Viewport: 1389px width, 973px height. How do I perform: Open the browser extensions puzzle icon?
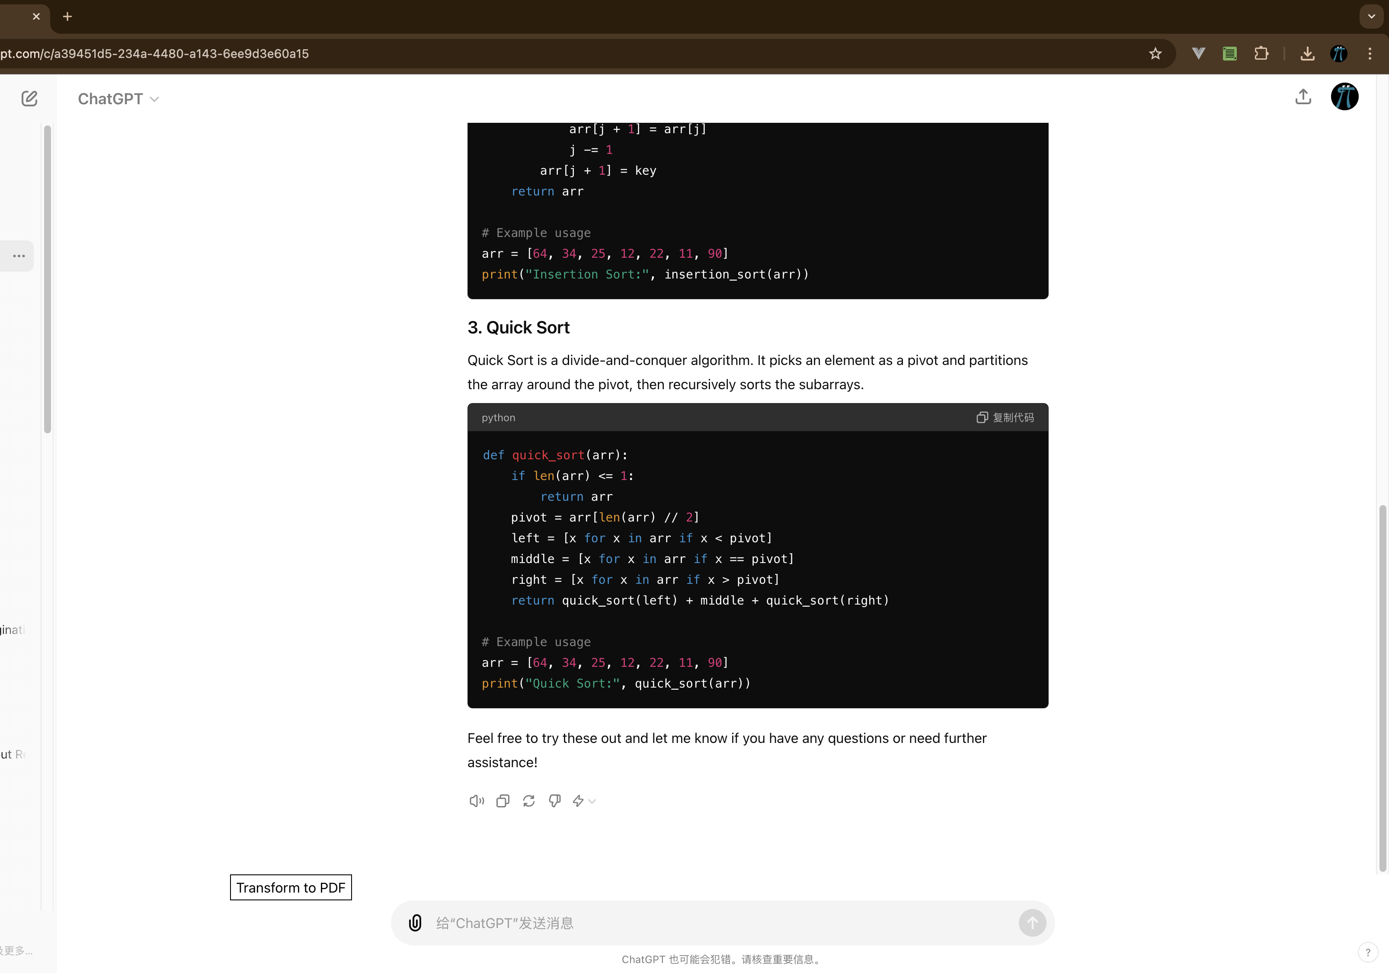(1261, 54)
